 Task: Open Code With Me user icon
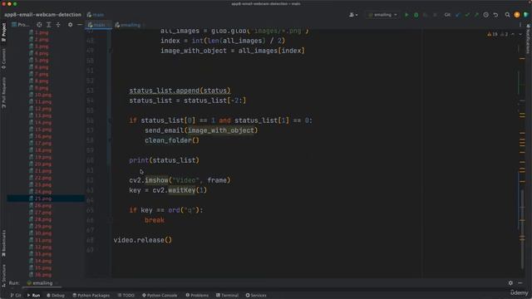coord(353,15)
